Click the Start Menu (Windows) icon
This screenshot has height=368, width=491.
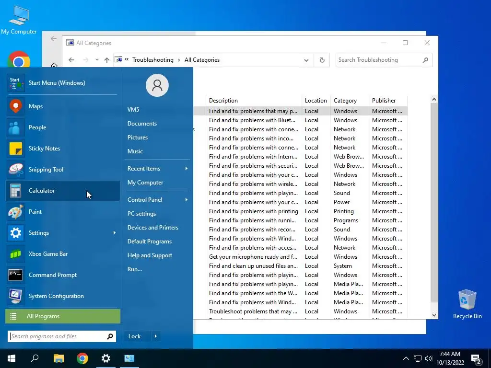tap(15, 83)
